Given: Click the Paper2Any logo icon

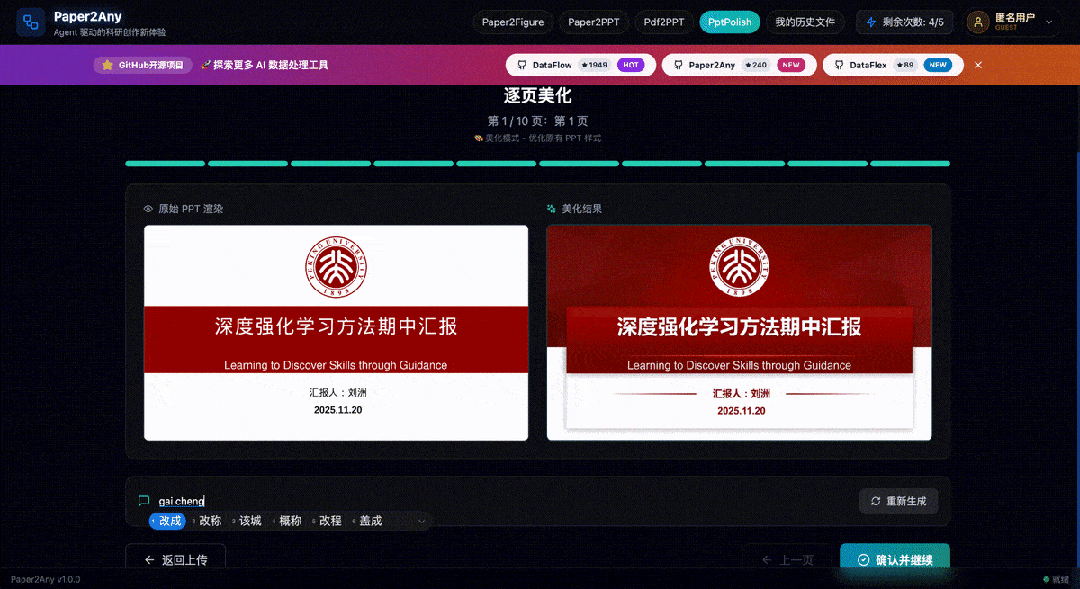Looking at the screenshot, I should [31, 22].
